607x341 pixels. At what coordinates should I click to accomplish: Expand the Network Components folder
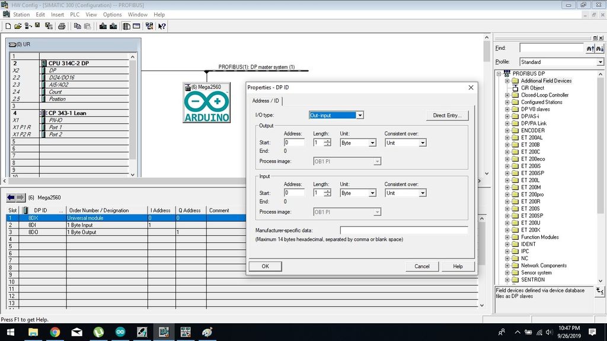[x=507, y=266]
